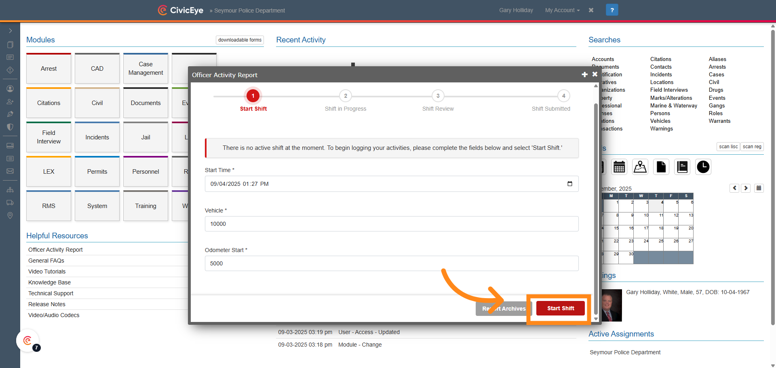
Task: Open Officer Activity Report link in Helpful Resources
Action: point(55,250)
